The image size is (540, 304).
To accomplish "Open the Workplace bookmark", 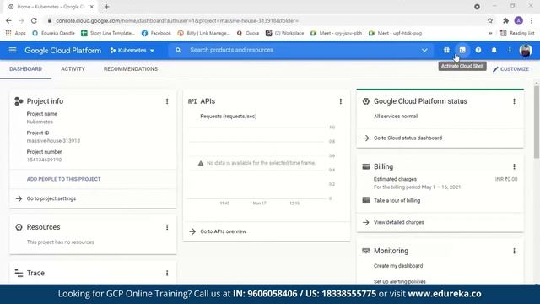I will [x=285, y=33].
